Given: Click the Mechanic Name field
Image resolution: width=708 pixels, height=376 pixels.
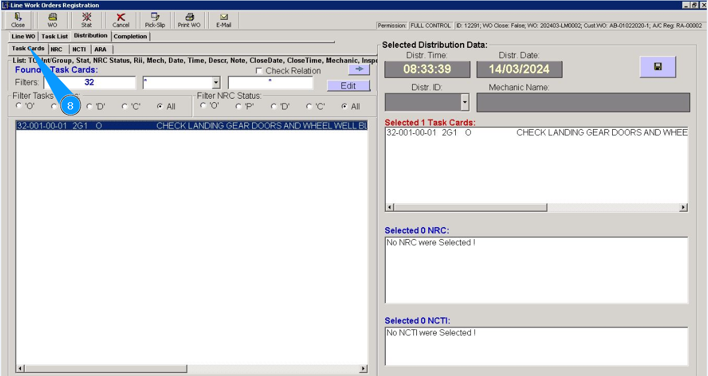Looking at the screenshot, I should pos(583,102).
